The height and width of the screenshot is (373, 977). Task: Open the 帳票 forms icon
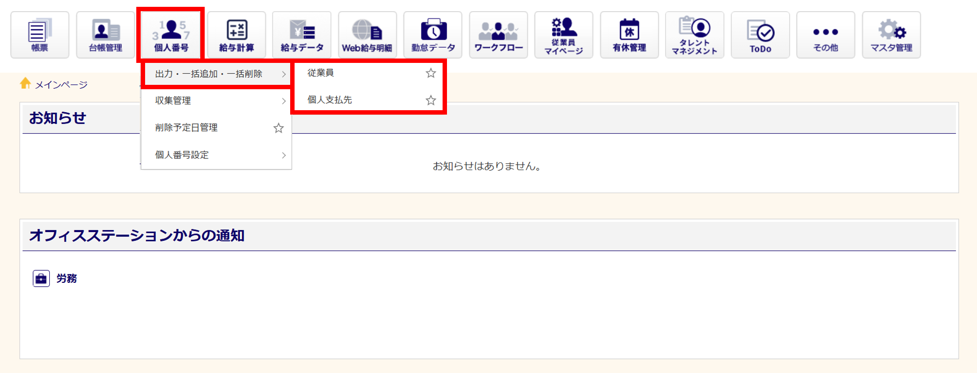coord(40,35)
